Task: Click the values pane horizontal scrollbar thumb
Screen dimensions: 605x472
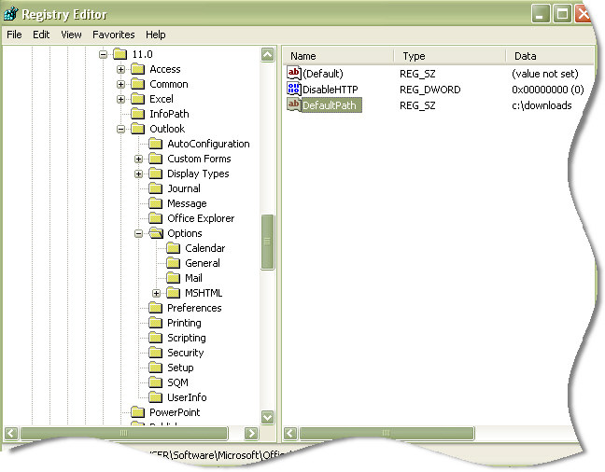Action: click(387, 434)
